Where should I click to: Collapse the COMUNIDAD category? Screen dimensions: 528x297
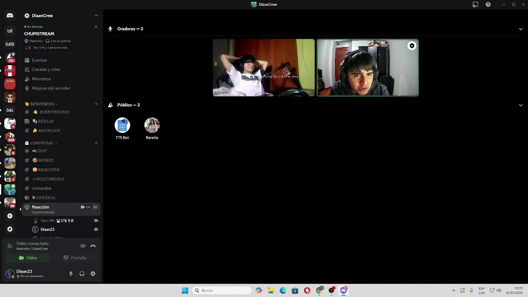(41, 143)
